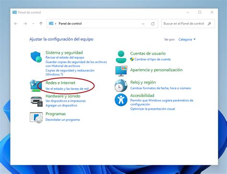Maximize the Panel de control window
Image resolution: width=227 pixels, height=174 pixels.
200,12
